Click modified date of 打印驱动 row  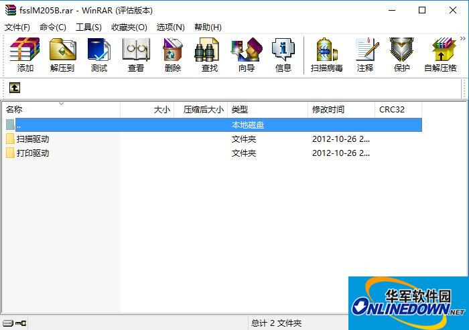click(341, 153)
